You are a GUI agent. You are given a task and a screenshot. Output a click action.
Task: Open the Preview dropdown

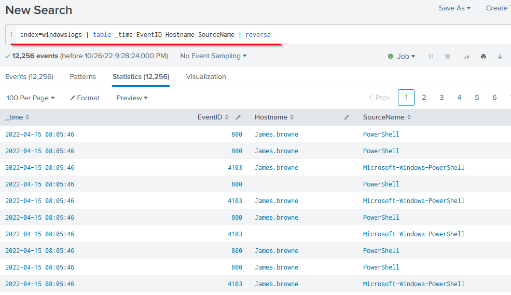pos(132,98)
